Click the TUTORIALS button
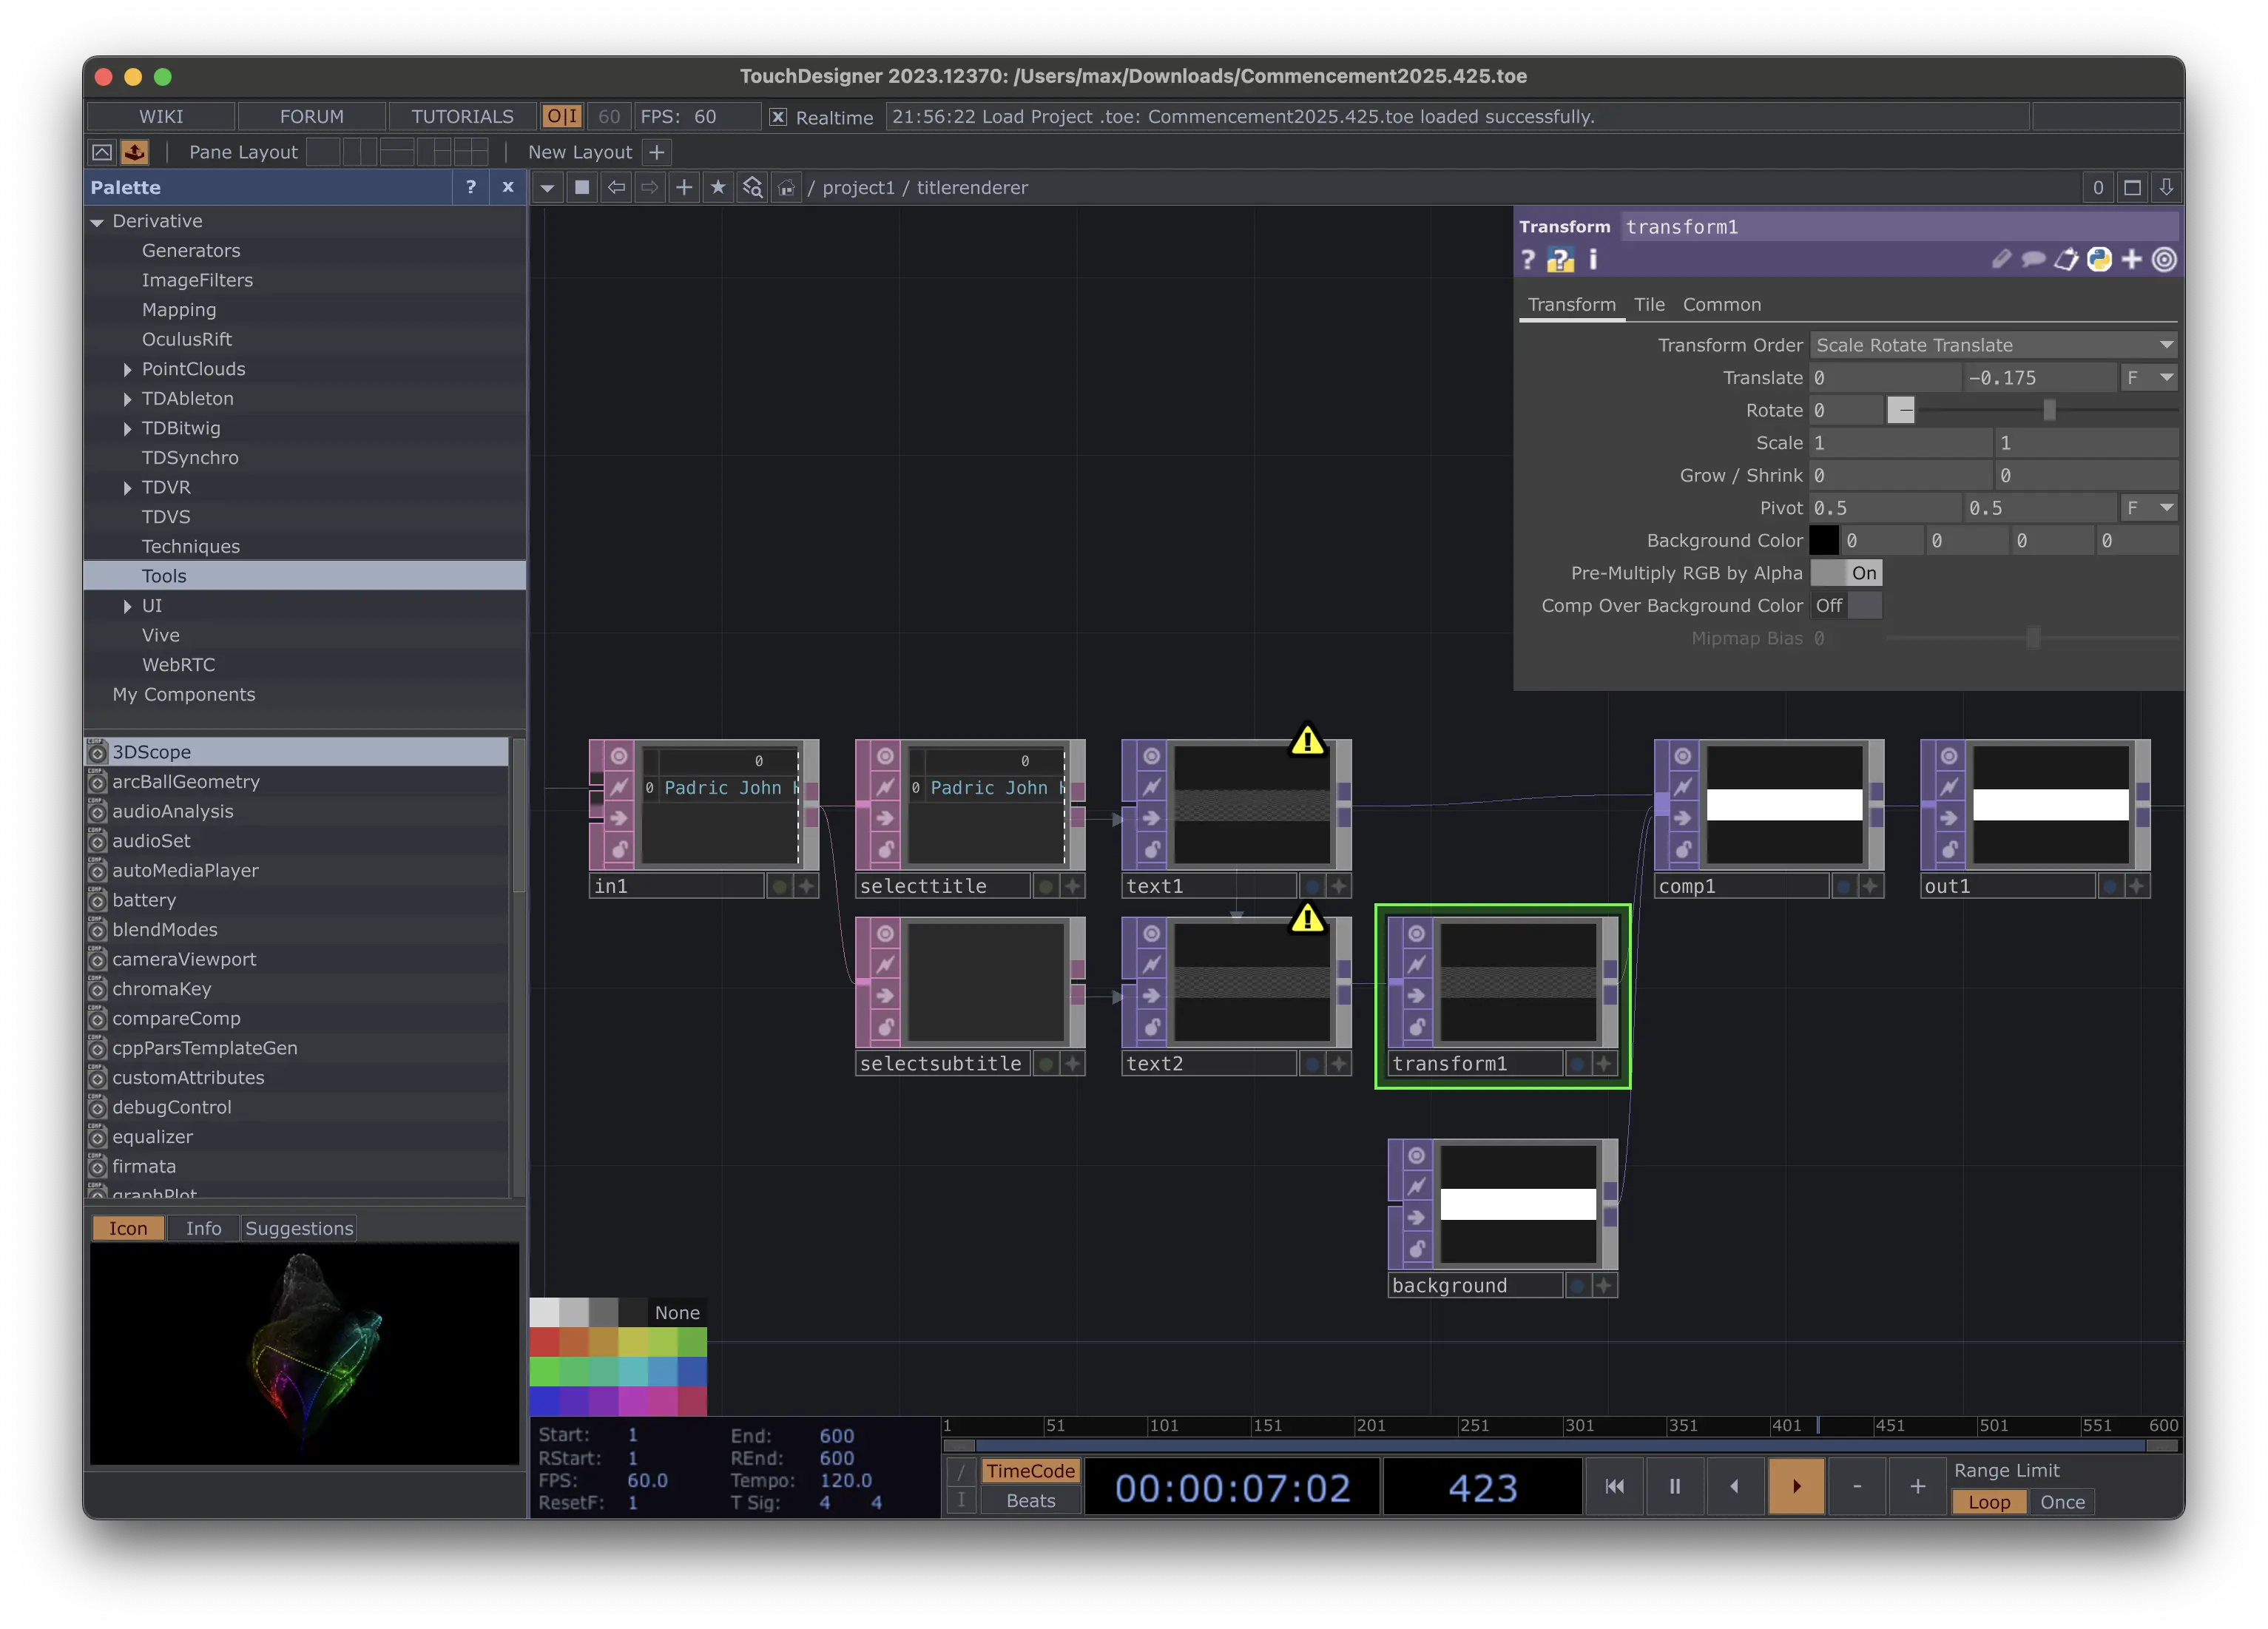 [462, 117]
